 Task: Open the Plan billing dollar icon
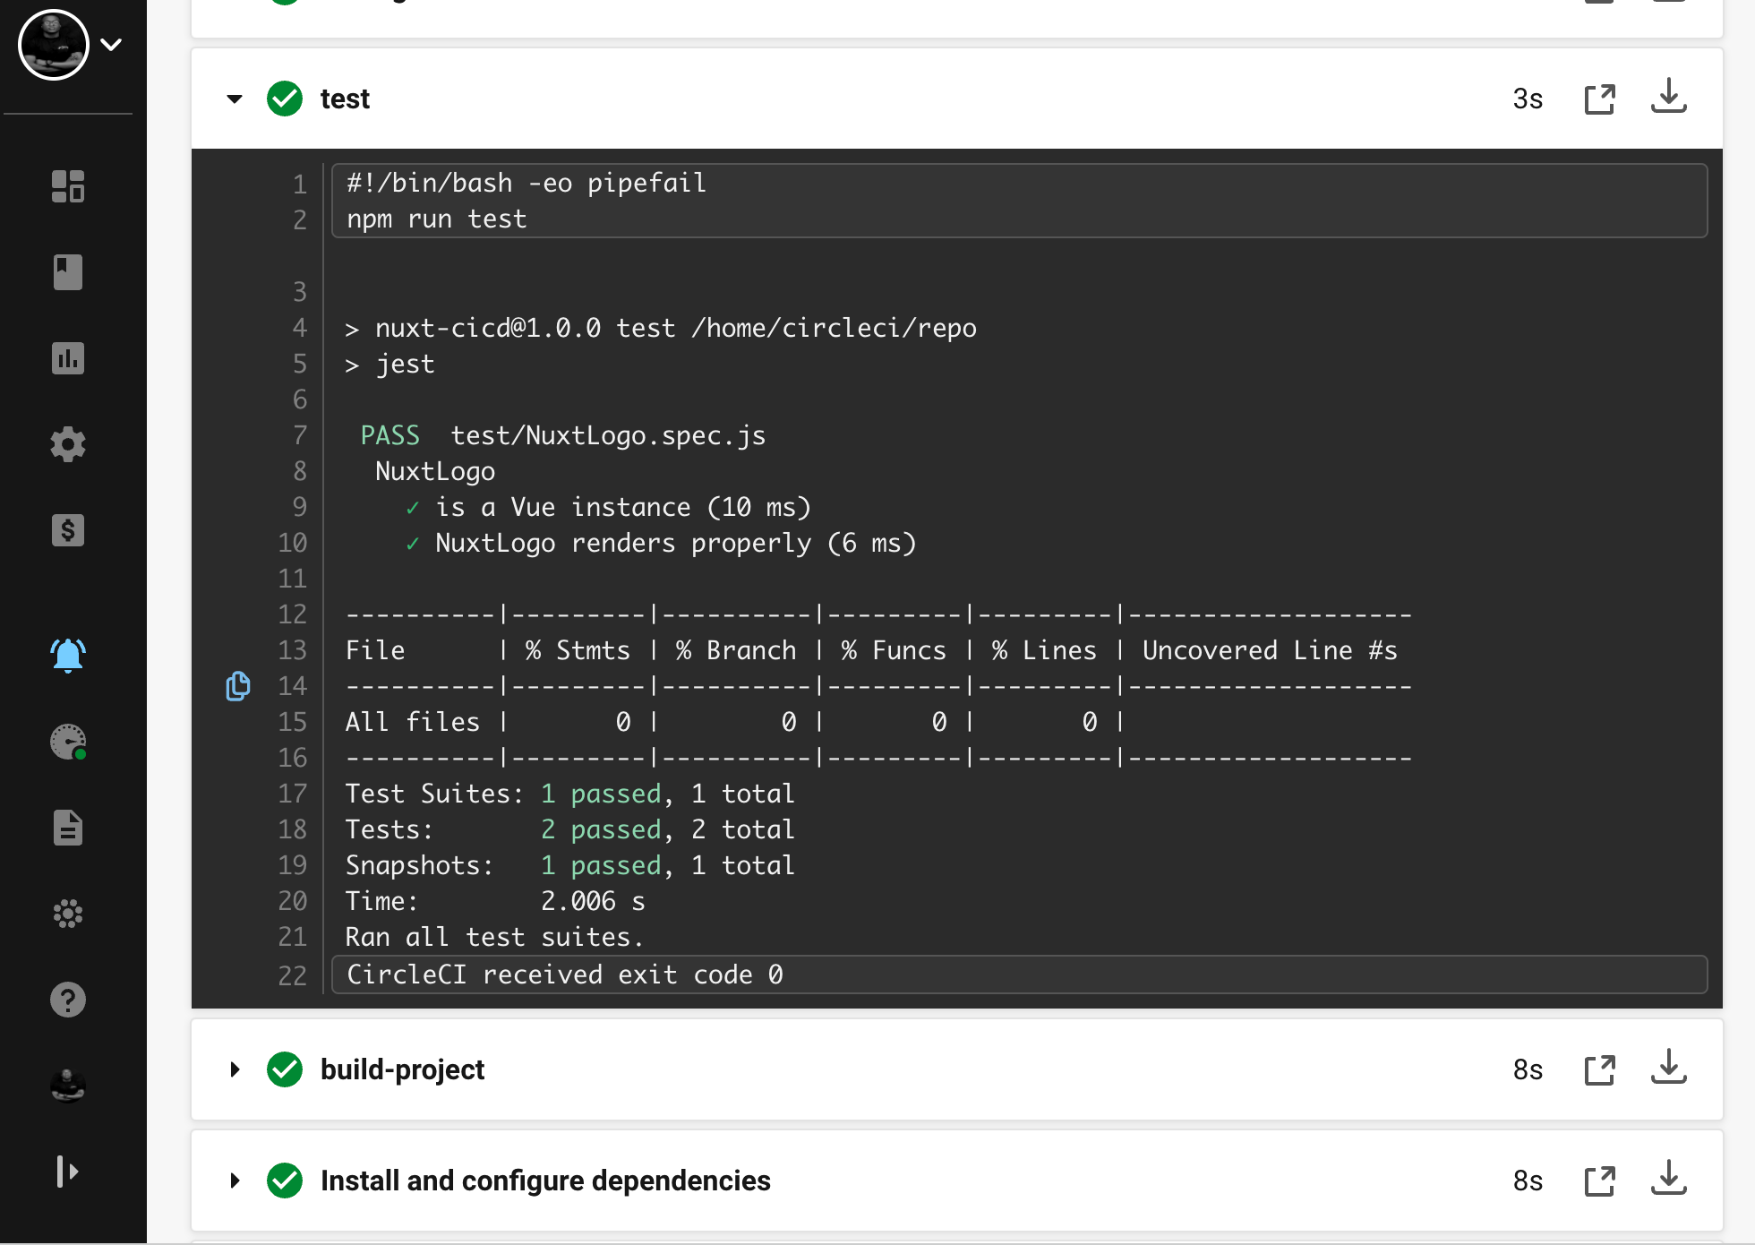click(x=68, y=529)
